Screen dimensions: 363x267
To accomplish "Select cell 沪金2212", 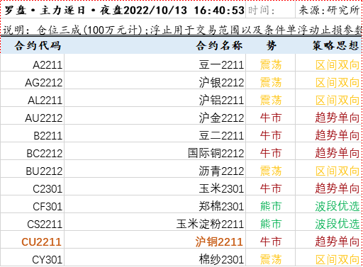I will [155, 115].
